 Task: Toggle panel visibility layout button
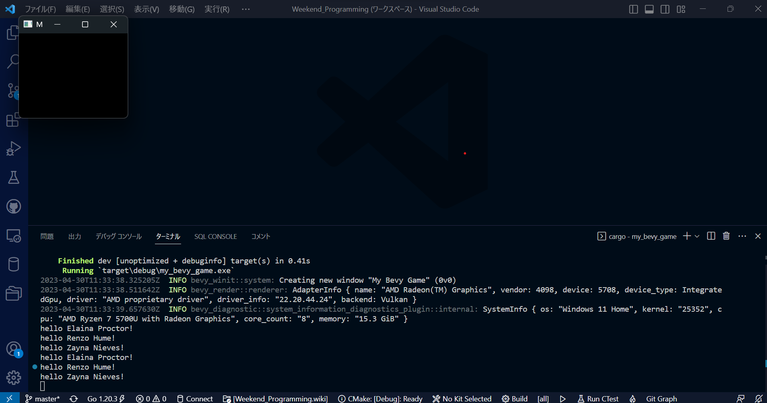coord(649,9)
